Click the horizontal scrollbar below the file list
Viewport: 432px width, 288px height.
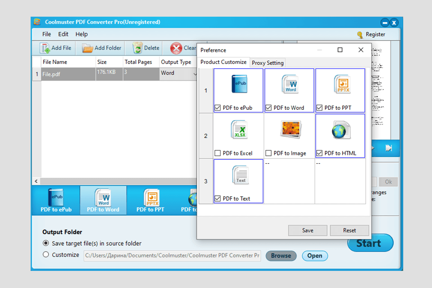112,181
